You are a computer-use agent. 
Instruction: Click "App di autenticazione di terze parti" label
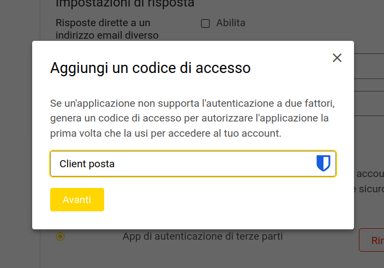click(x=202, y=236)
